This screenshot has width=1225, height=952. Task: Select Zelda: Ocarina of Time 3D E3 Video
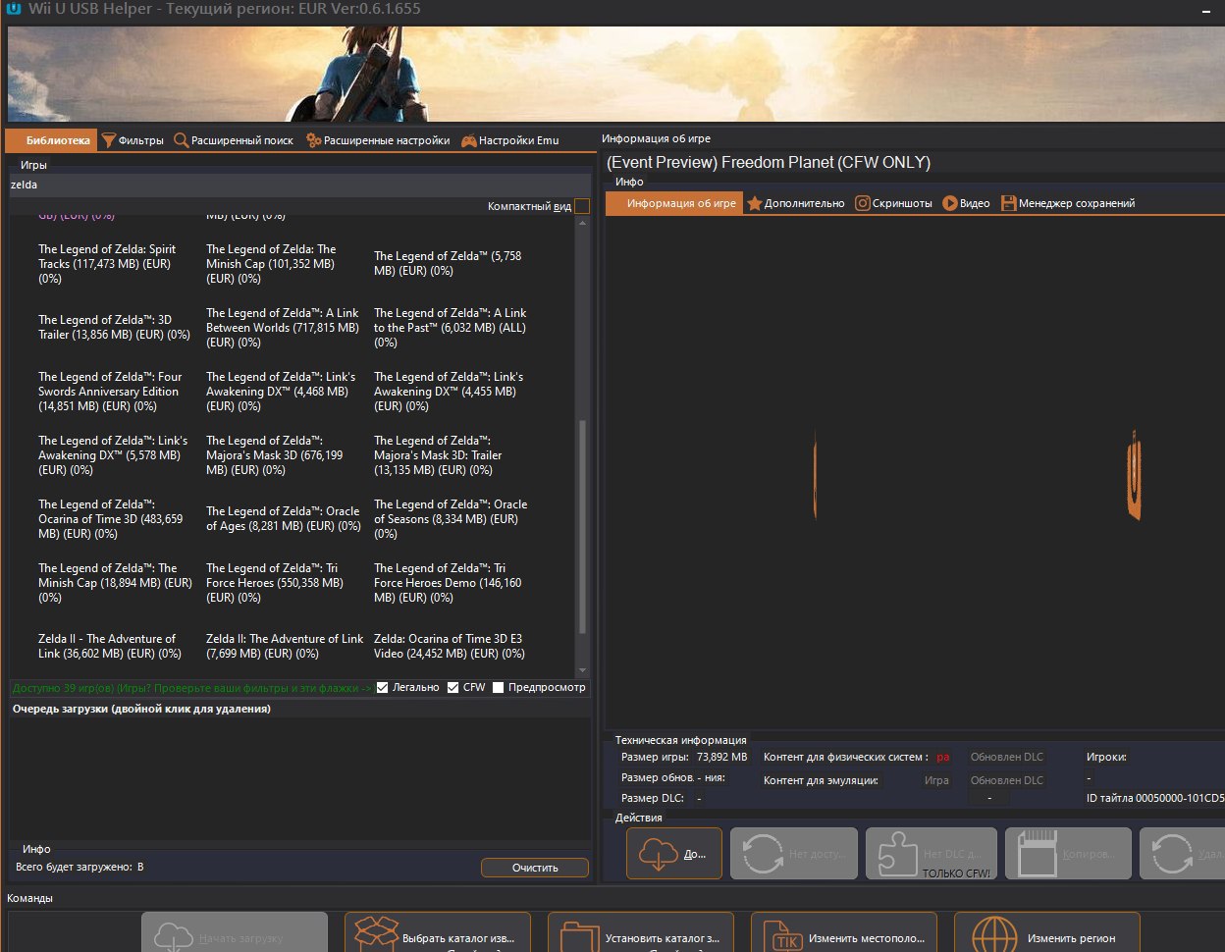coord(450,646)
